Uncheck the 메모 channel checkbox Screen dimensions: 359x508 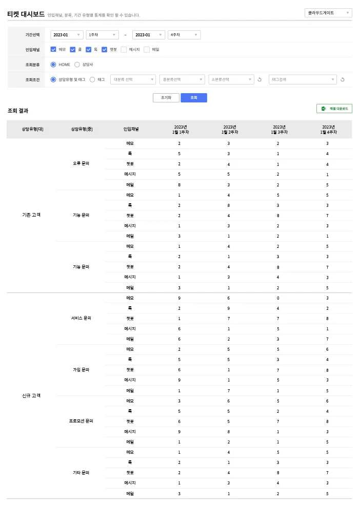pyautogui.click(x=53, y=49)
